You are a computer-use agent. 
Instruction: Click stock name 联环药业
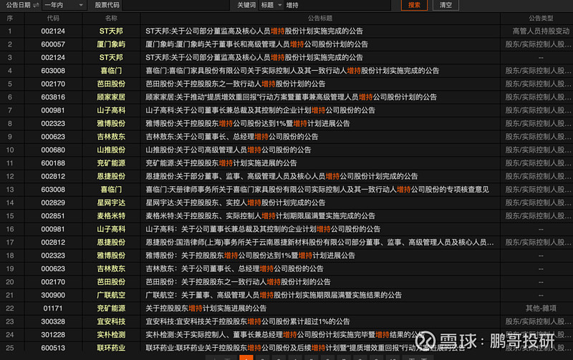pos(111,348)
